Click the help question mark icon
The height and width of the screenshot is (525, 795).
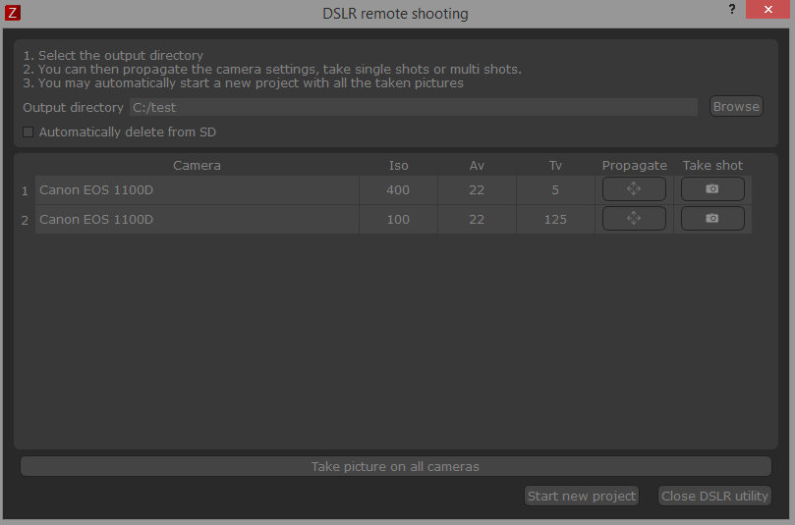tap(732, 10)
